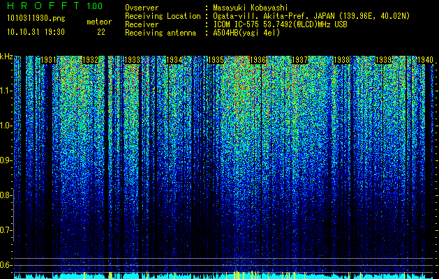Click the kHz axis unit label
Screen dimensions: 439x279
coord(6,56)
